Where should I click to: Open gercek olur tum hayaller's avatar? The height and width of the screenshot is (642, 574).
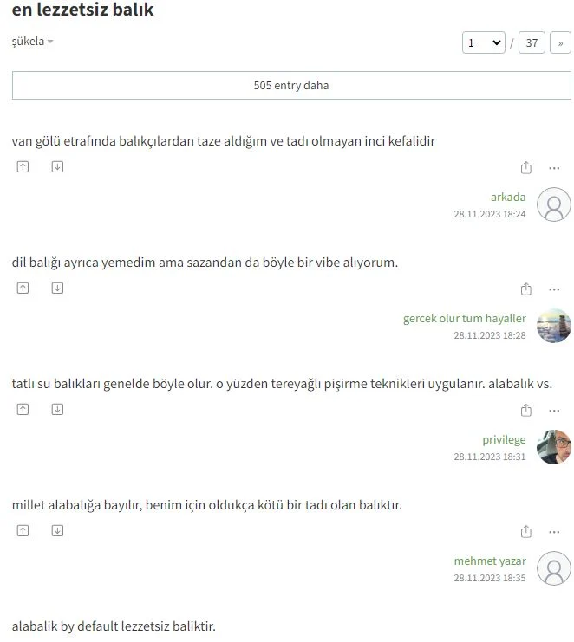554,326
